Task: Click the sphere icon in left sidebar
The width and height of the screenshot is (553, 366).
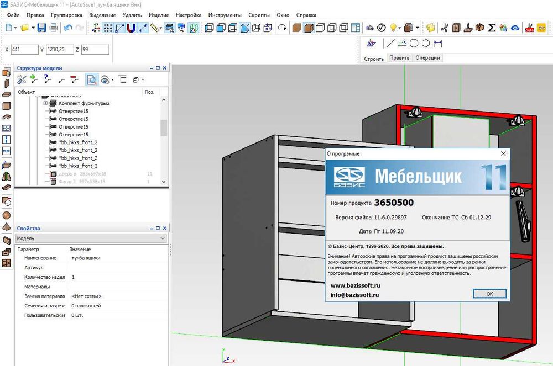Action: coord(6,215)
